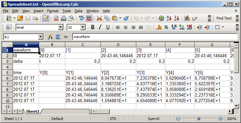Image resolution: width=241 pixels, height=123 pixels.
Task: Open Font Size dropdown arrow
Action: (83, 27)
